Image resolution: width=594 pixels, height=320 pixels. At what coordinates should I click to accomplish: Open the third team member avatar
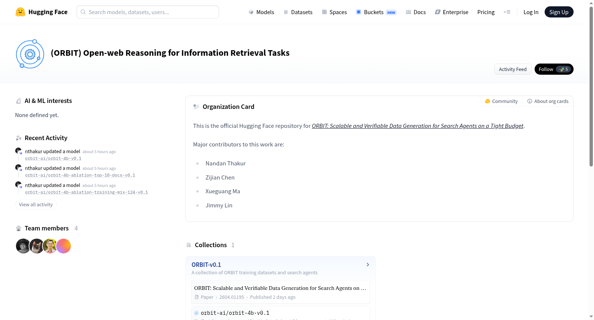click(x=50, y=246)
